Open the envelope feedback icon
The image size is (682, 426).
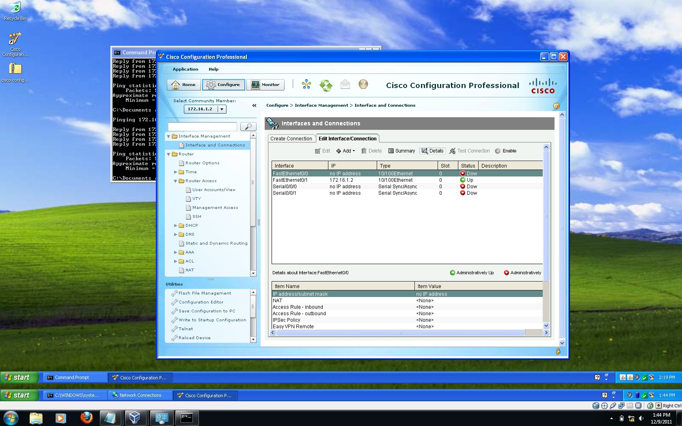[x=345, y=84]
